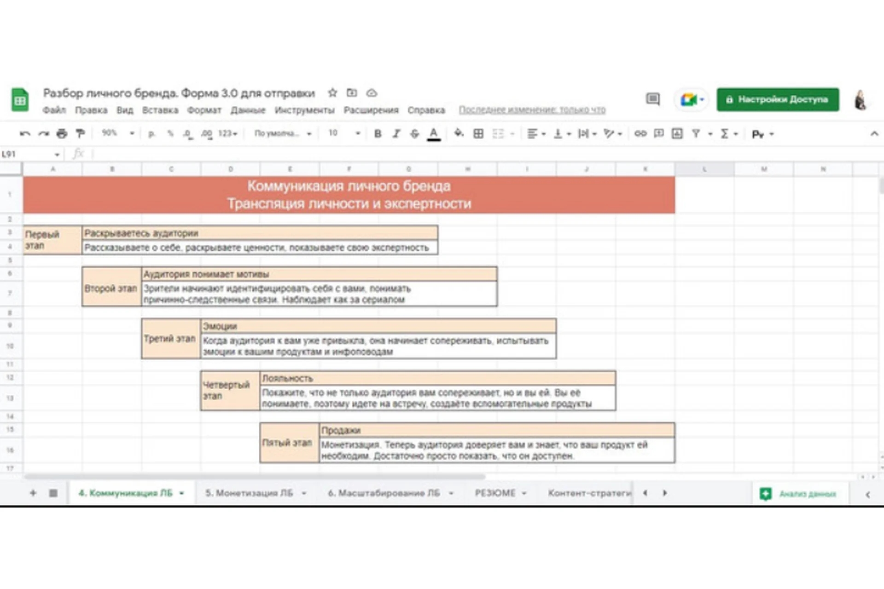Click the insert chart icon

point(677,133)
